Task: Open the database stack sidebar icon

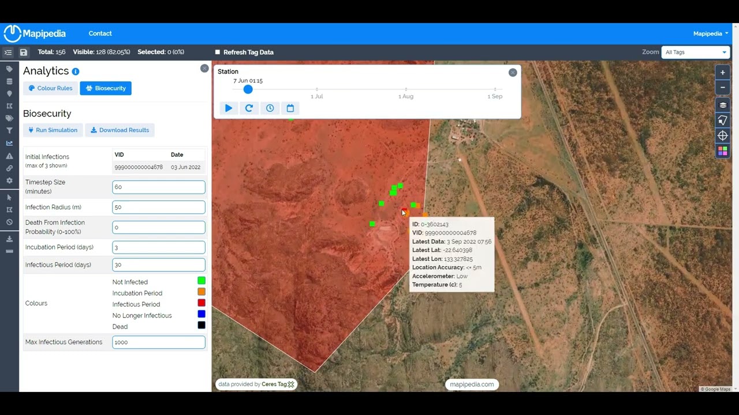Action: (9, 81)
